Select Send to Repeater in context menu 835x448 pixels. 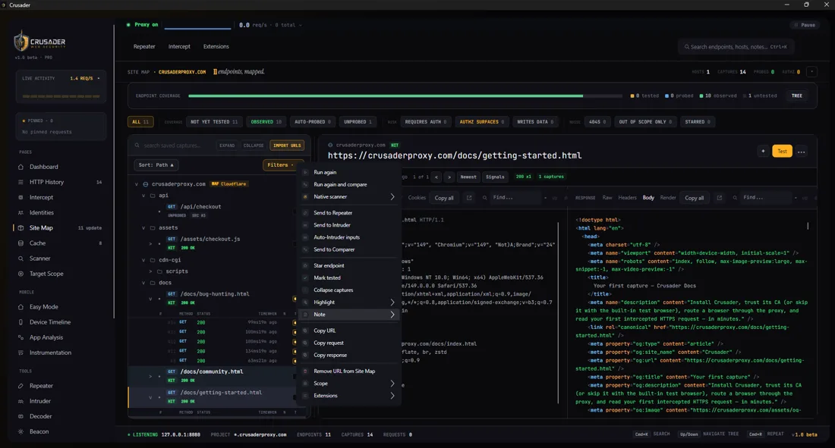[349, 213]
